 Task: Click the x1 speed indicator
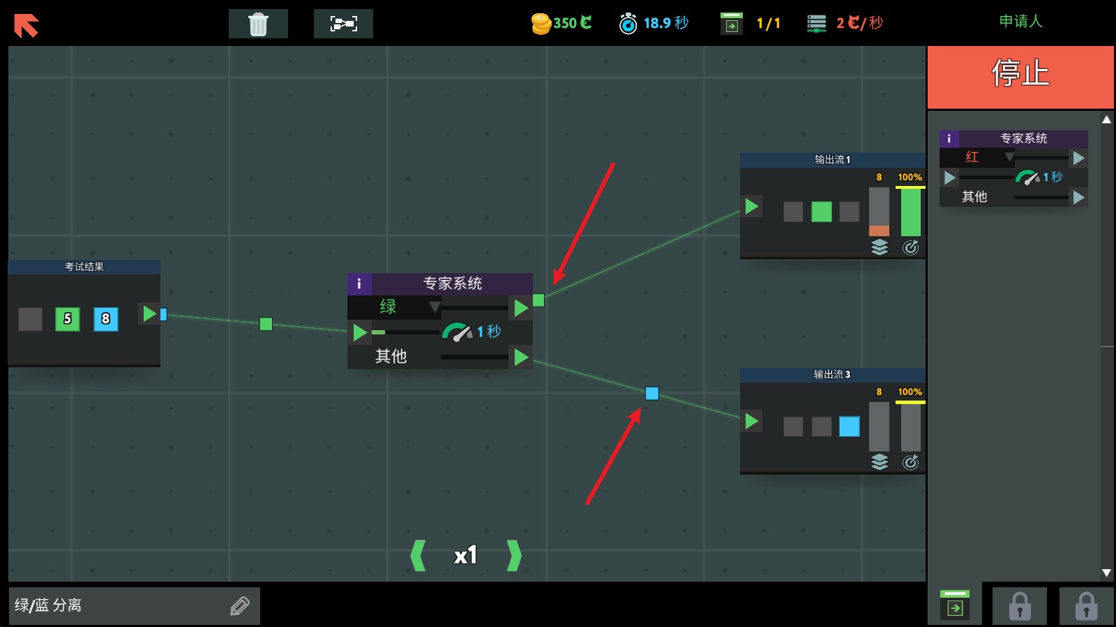[466, 555]
